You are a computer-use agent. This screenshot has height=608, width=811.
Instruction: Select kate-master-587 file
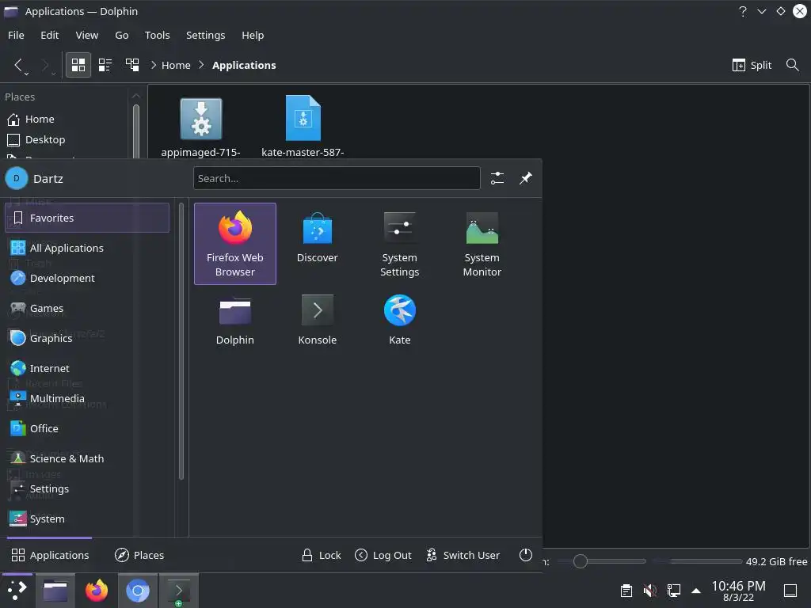click(x=303, y=127)
